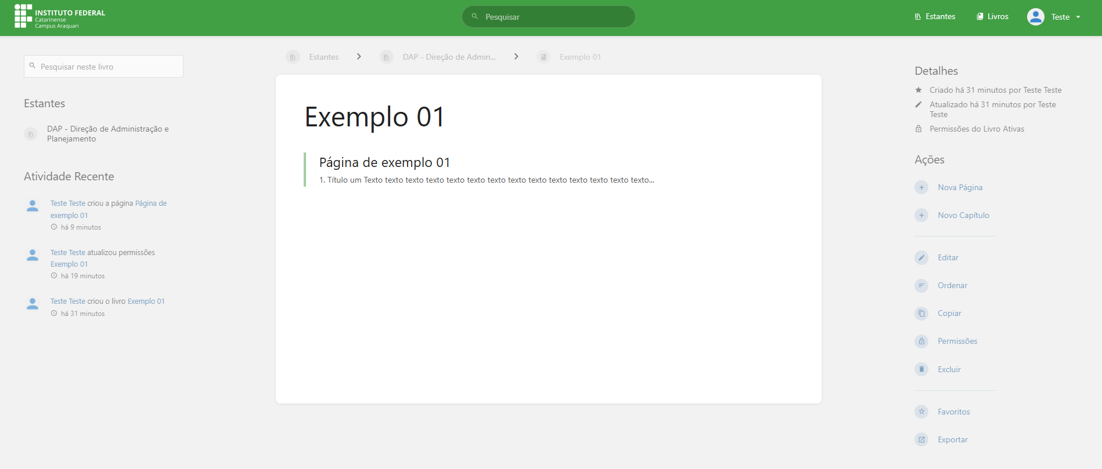Click the Pesquisar neste livro field
The image size is (1102, 469).
tap(104, 67)
